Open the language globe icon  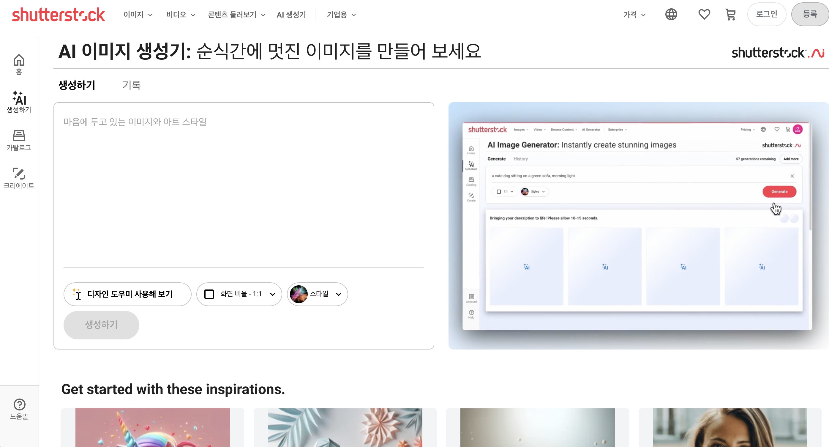point(671,14)
